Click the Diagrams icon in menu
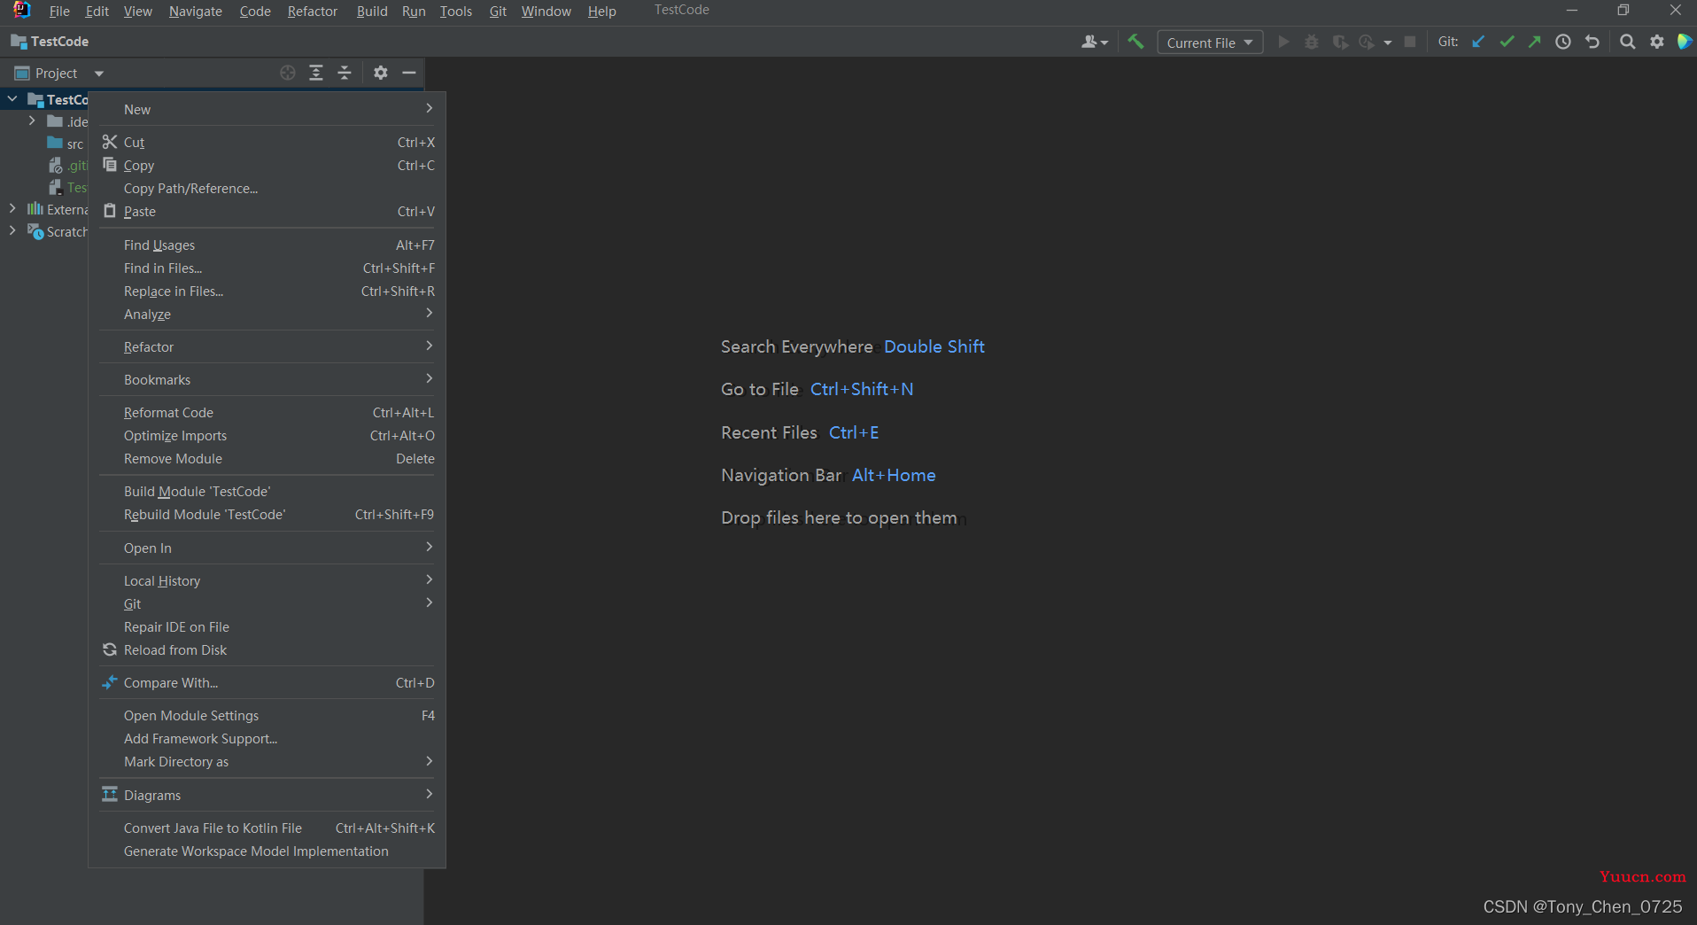 [x=110, y=795]
